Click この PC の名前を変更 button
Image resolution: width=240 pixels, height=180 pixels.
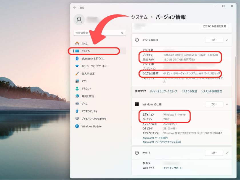pyautogui.click(x=215, y=26)
